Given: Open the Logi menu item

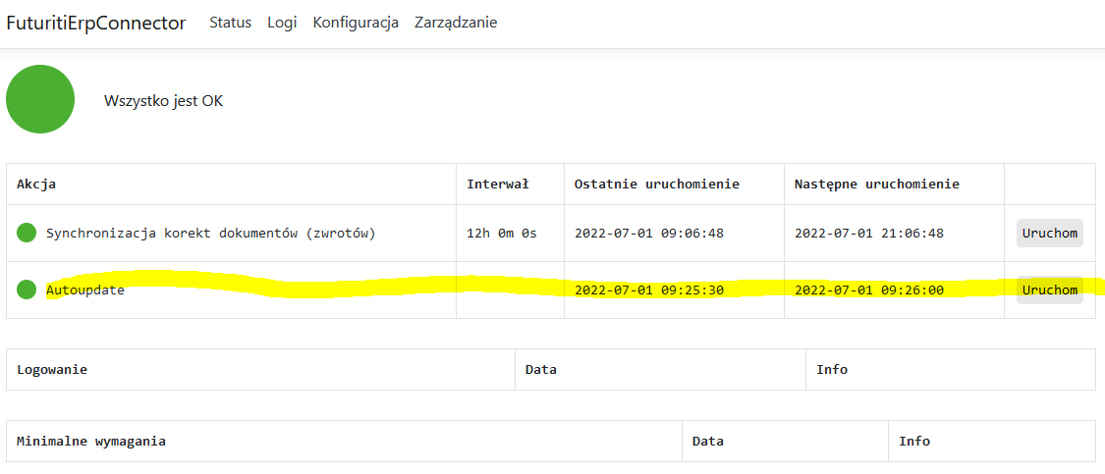Looking at the screenshot, I should point(282,23).
